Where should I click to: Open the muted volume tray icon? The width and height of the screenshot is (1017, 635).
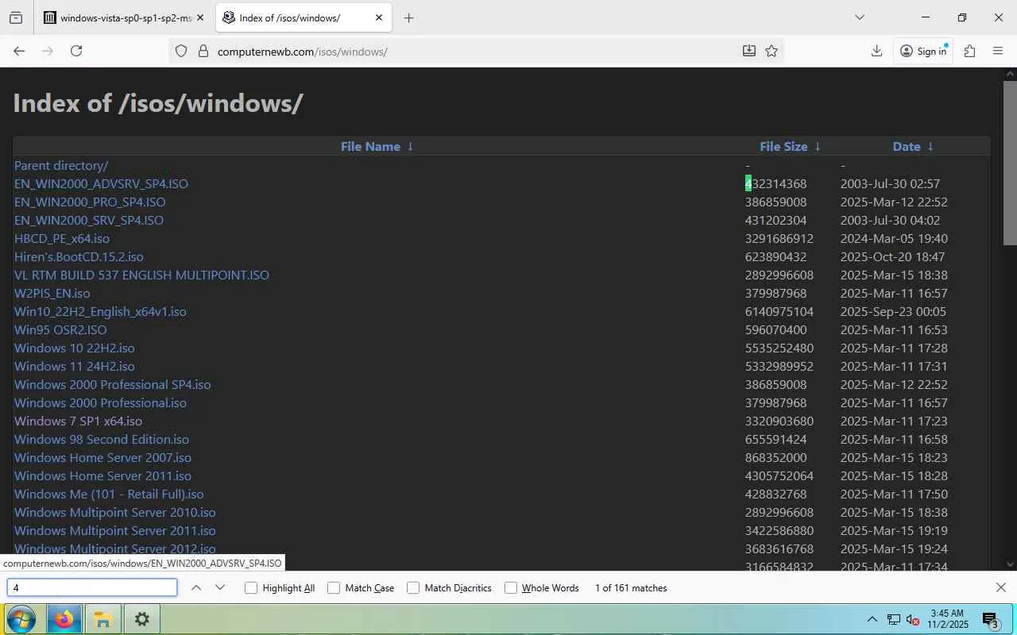click(913, 619)
